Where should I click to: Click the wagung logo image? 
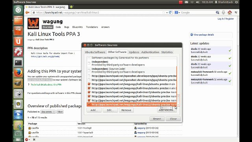click(x=33, y=24)
